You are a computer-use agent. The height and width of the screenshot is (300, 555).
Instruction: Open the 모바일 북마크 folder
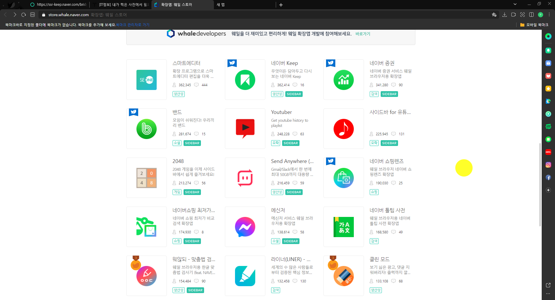tap(534, 25)
